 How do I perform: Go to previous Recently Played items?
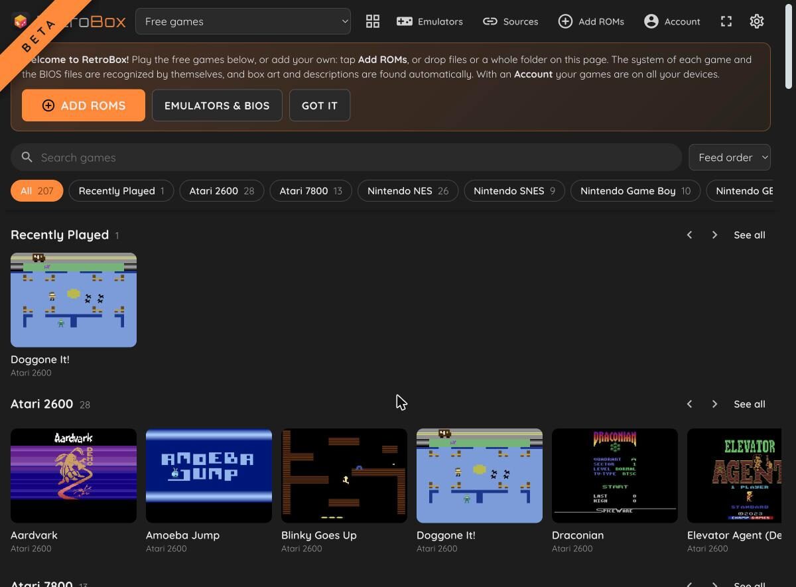(689, 235)
